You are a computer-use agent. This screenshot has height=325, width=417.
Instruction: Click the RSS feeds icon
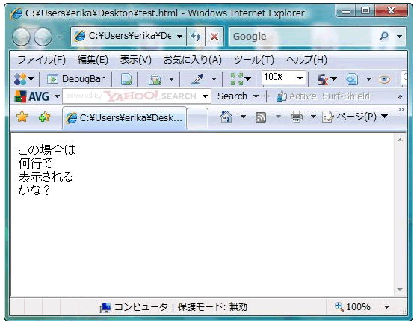point(261,117)
